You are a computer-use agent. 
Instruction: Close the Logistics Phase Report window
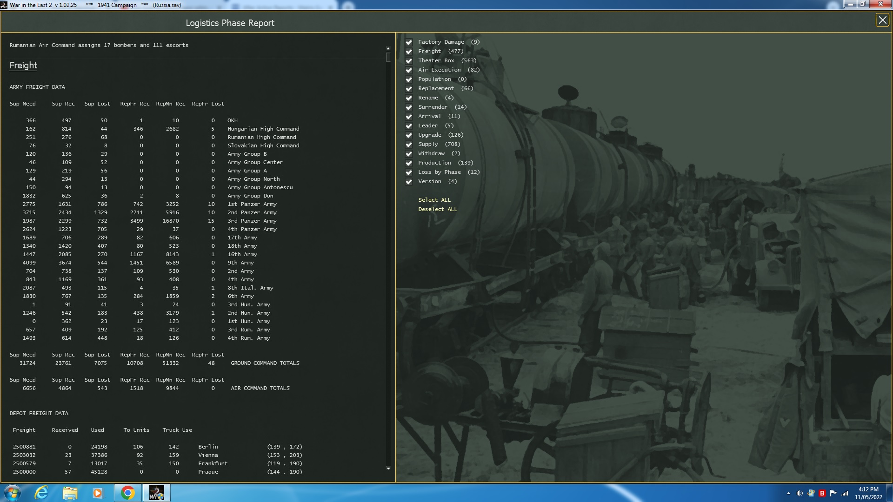pos(882,20)
